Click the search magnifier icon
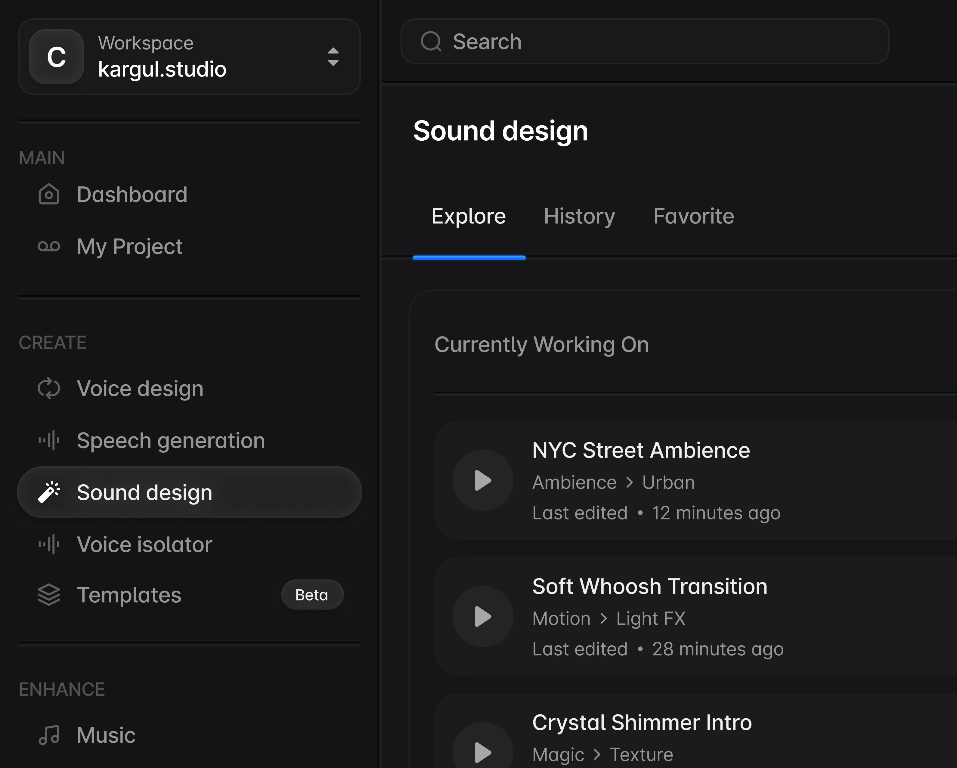The width and height of the screenshot is (957, 768). pyautogui.click(x=431, y=42)
